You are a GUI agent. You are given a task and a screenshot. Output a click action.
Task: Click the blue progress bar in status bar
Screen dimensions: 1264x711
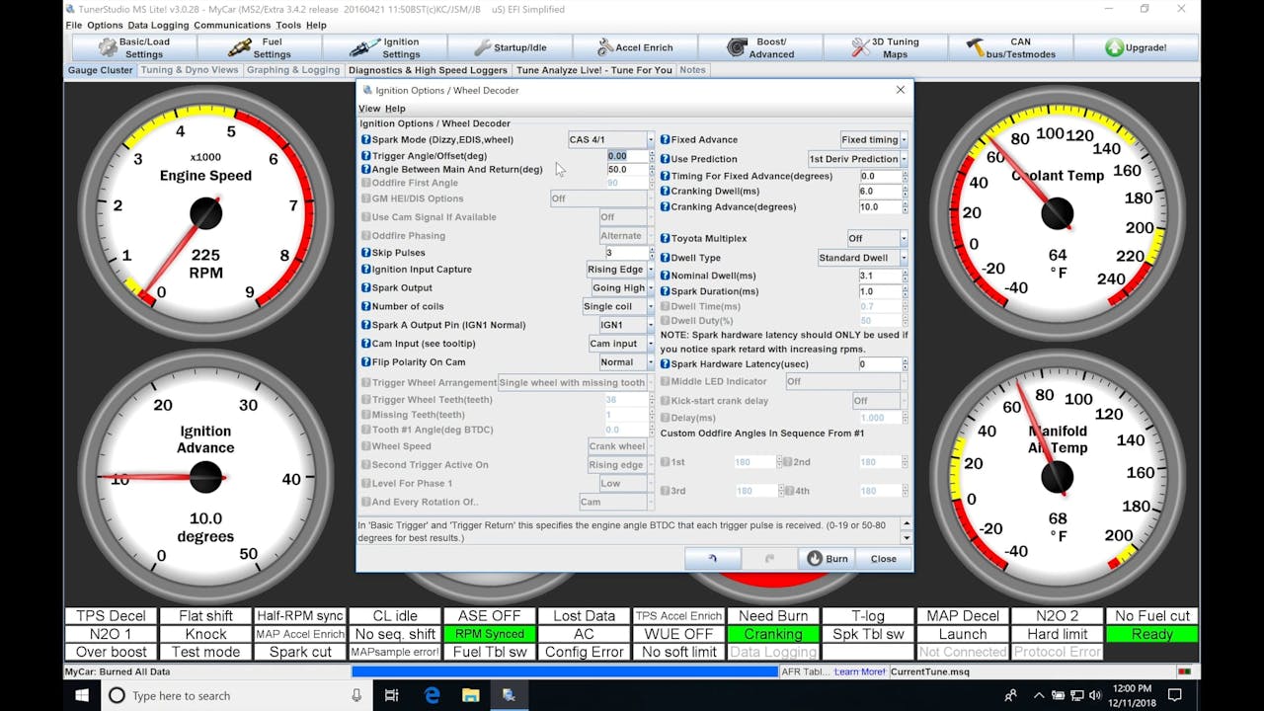(564, 671)
